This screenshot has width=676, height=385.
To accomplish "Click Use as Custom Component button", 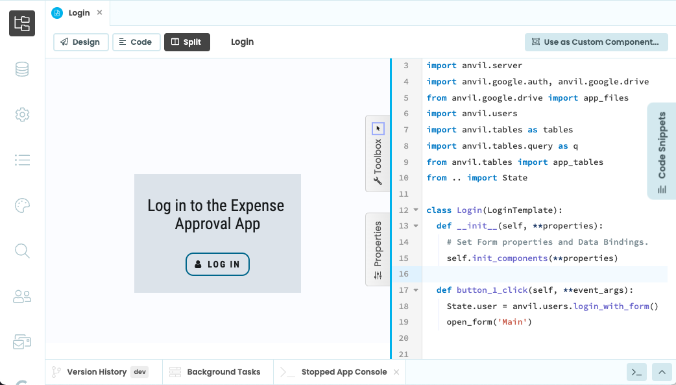I will [x=596, y=42].
